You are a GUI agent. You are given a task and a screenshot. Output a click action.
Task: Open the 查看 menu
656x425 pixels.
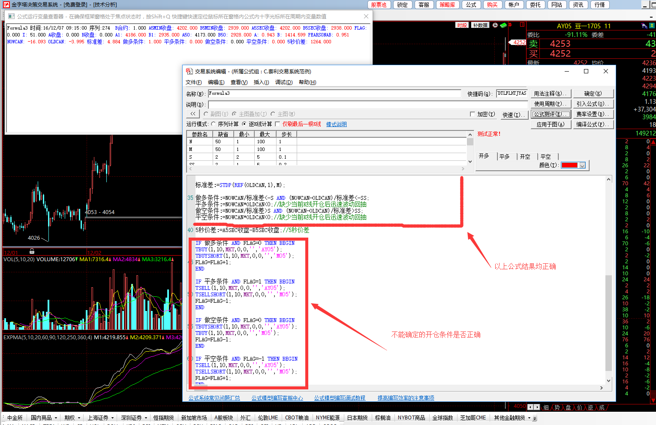[239, 82]
